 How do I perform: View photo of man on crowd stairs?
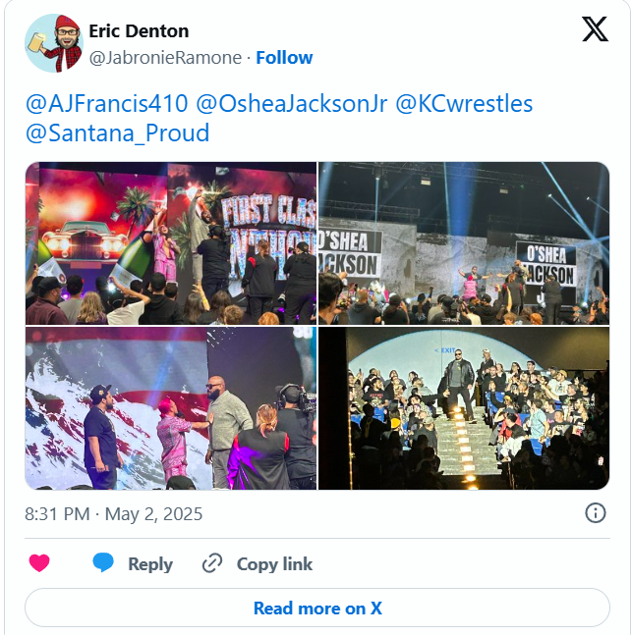(x=464, y=408)
